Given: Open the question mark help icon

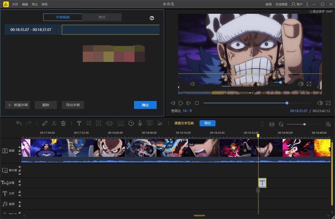Looking at the screenshot, I should click(152, 18).
